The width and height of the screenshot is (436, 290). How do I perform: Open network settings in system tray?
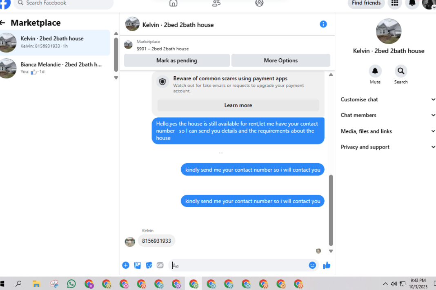coord(403,283)
